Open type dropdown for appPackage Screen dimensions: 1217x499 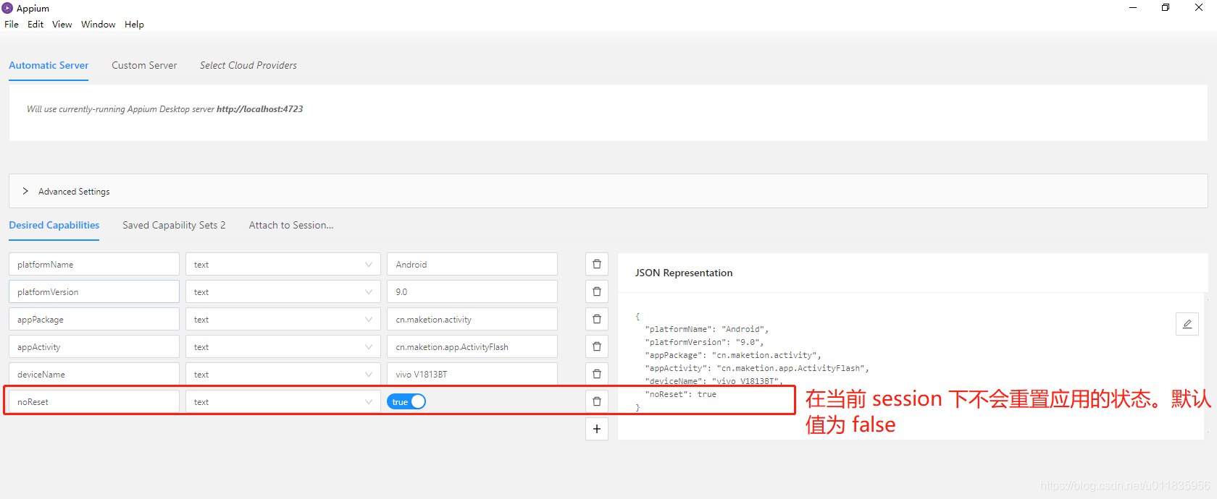click(x=283, y=319)
